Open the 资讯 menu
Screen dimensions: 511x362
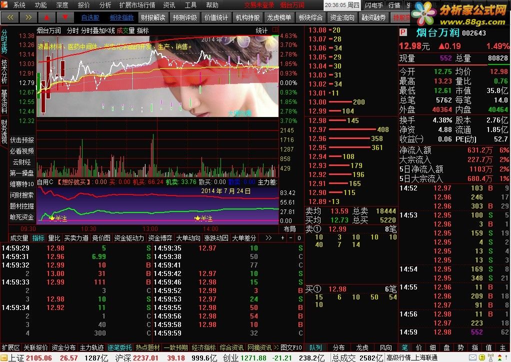169,5
